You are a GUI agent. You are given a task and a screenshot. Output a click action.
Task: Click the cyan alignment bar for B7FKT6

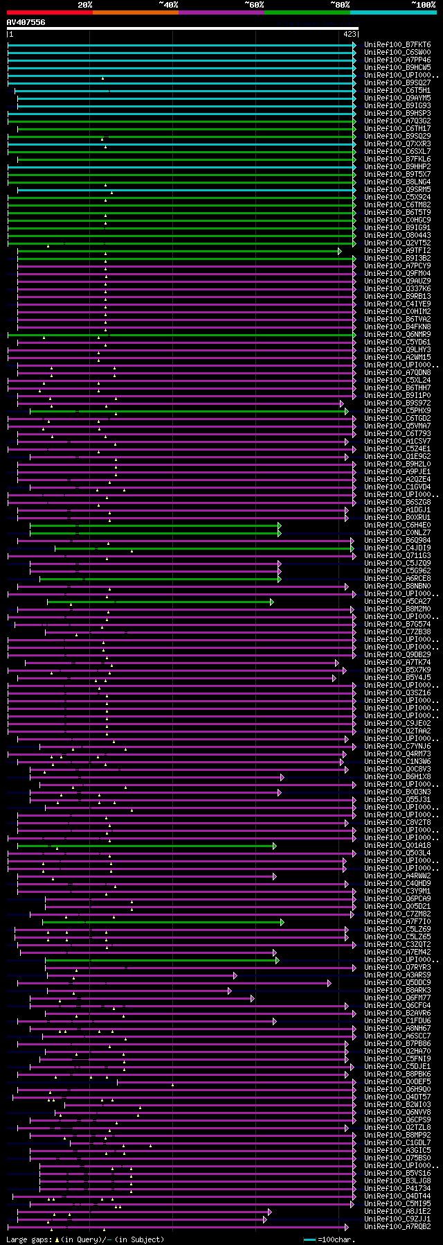coord(181,45)
